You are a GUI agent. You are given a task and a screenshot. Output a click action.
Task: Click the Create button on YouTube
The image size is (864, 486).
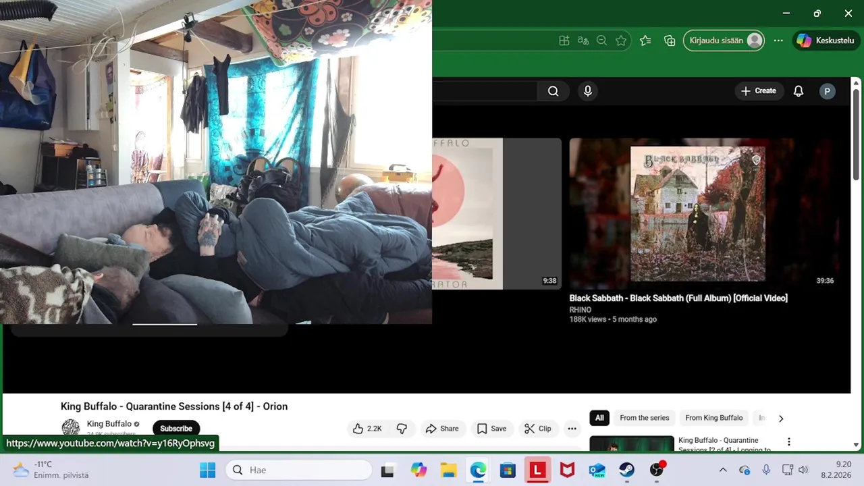coord(758,91)
